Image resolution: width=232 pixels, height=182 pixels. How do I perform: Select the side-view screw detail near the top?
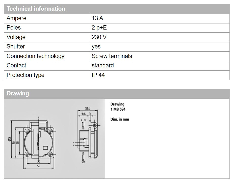coord(94,125)
